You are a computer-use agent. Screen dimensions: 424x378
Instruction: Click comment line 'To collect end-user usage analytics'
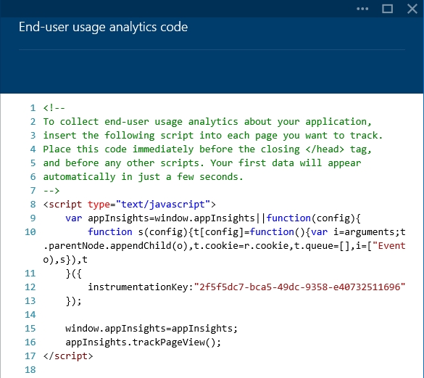(x=207, y=122)
